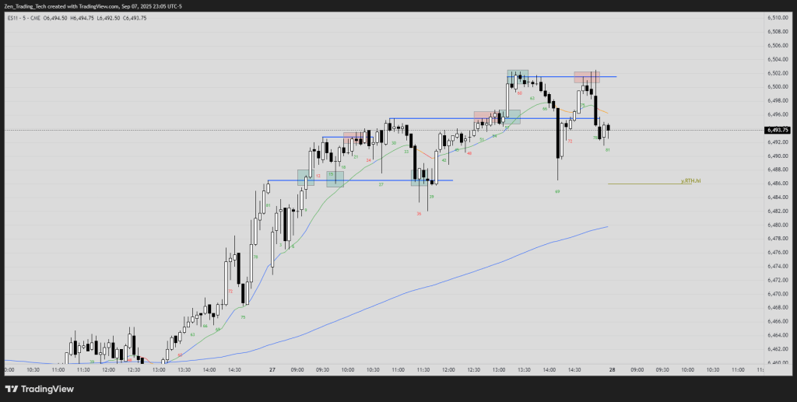Click the ES1! symbol legend text
This screenshot has height=402, width=797.
(15, 17)
